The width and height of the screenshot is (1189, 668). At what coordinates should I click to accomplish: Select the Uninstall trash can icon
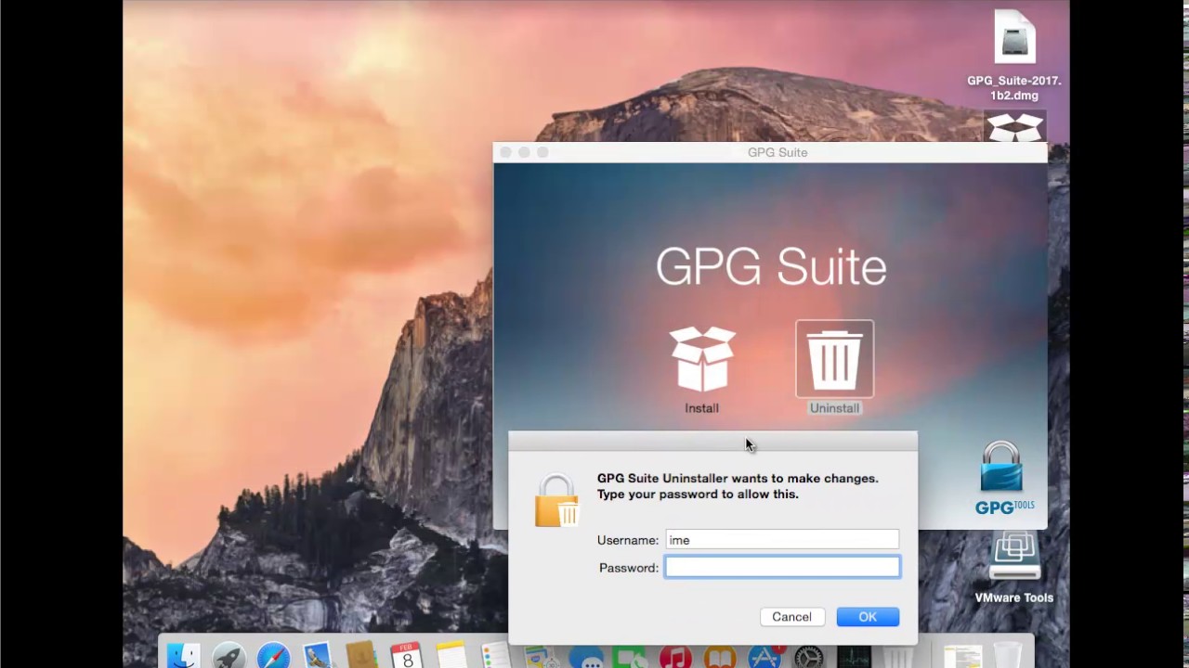pyautogui.click(x=834, y=359)
